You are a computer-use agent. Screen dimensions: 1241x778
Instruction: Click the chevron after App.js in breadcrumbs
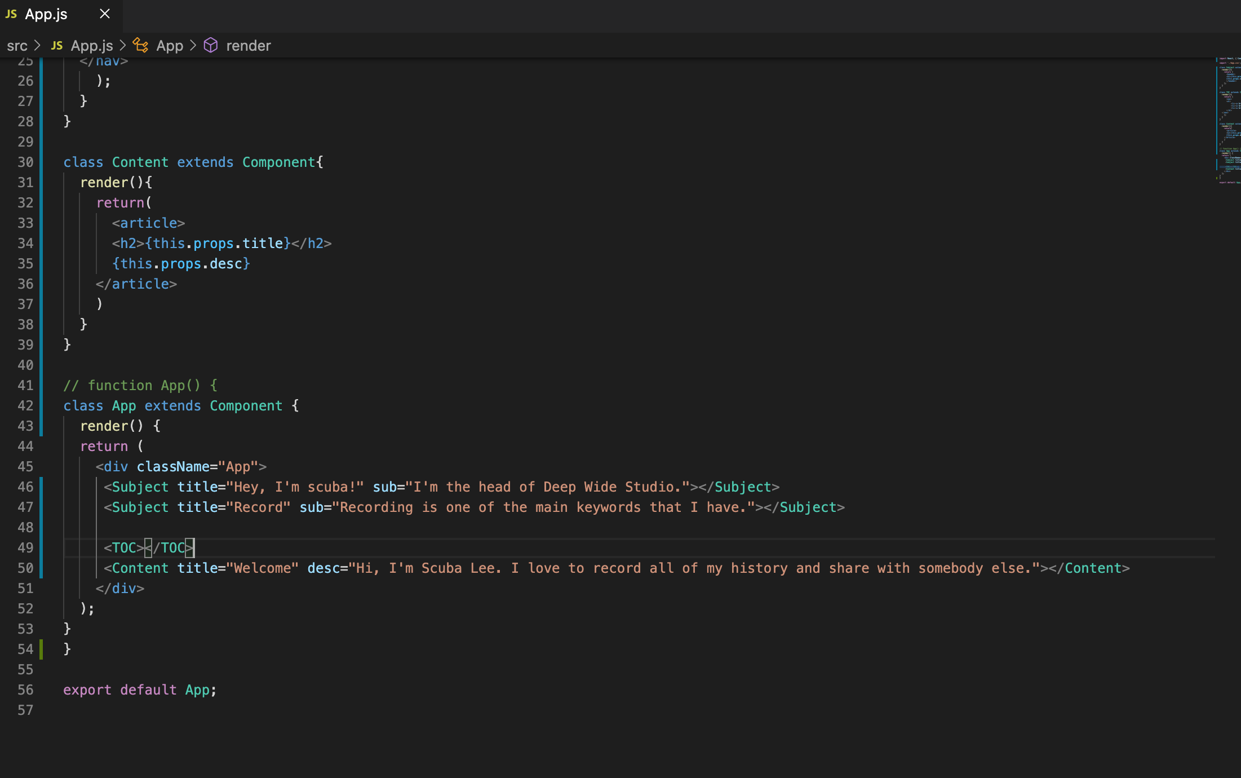[122, 45]
